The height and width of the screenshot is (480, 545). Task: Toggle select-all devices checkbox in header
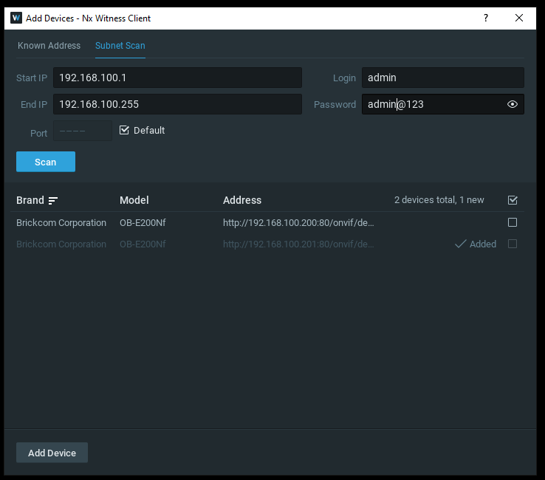point(513,200)
